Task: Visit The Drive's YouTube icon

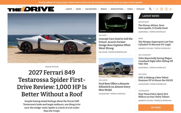Action: click(157, 9)
